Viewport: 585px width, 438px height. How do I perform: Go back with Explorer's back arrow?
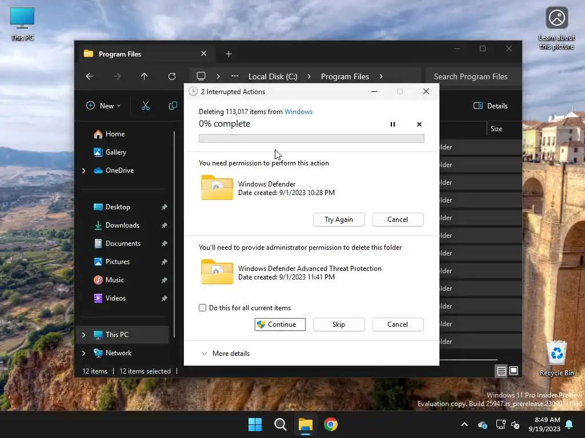pyautogui.click(x=90, y=76)
